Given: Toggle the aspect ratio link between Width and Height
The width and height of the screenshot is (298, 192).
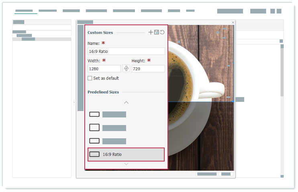Looking at the screenshot, I should click(x=126, y=69).
